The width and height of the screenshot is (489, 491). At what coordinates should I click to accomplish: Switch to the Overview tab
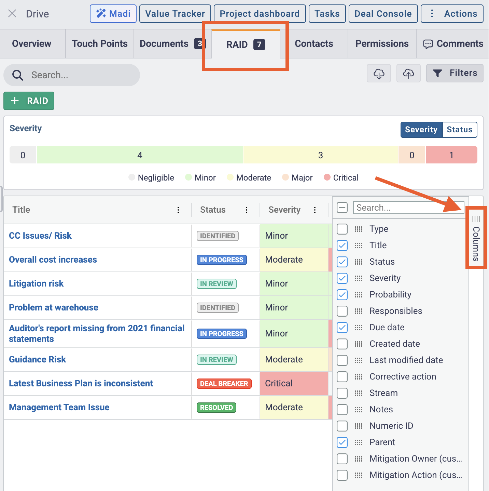pos(32,44)
